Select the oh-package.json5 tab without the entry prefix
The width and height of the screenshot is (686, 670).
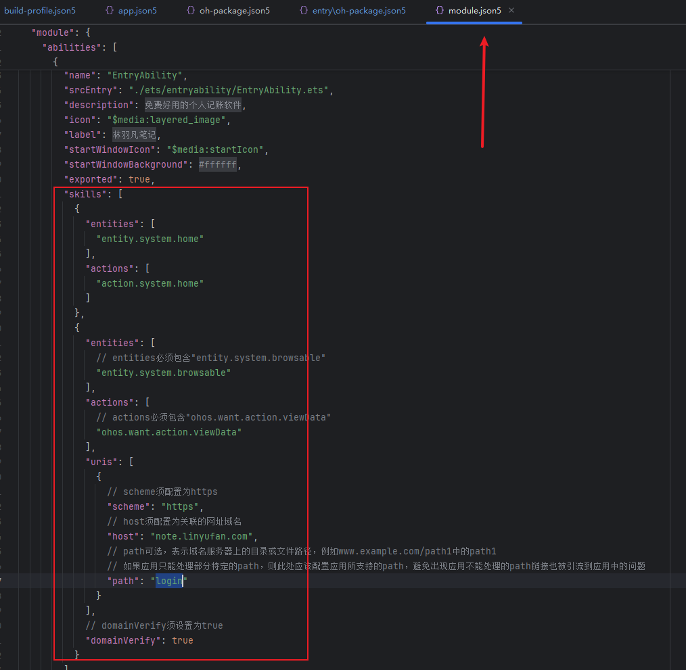pos(235,11)
